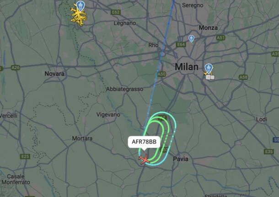This screenshot has width=279, height=197.
Task: Select the small airport pin below Monza
Action: [x=191, y=38]
